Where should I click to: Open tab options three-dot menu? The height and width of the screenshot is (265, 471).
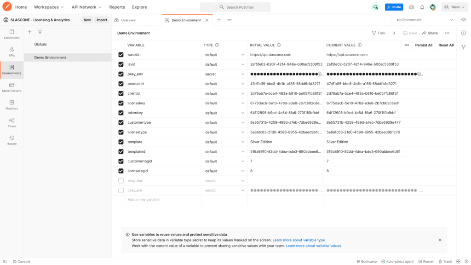tap(230, 20)
